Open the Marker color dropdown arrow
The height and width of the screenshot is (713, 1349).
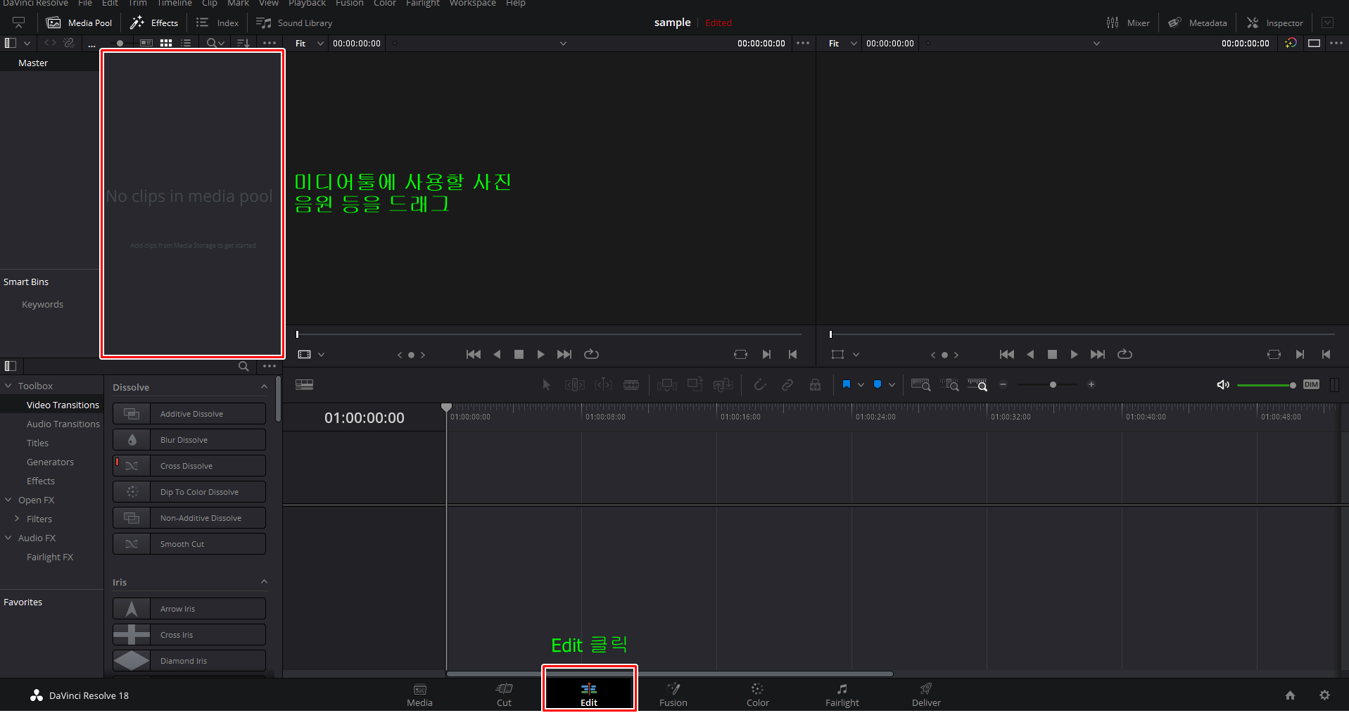(892, 385)
